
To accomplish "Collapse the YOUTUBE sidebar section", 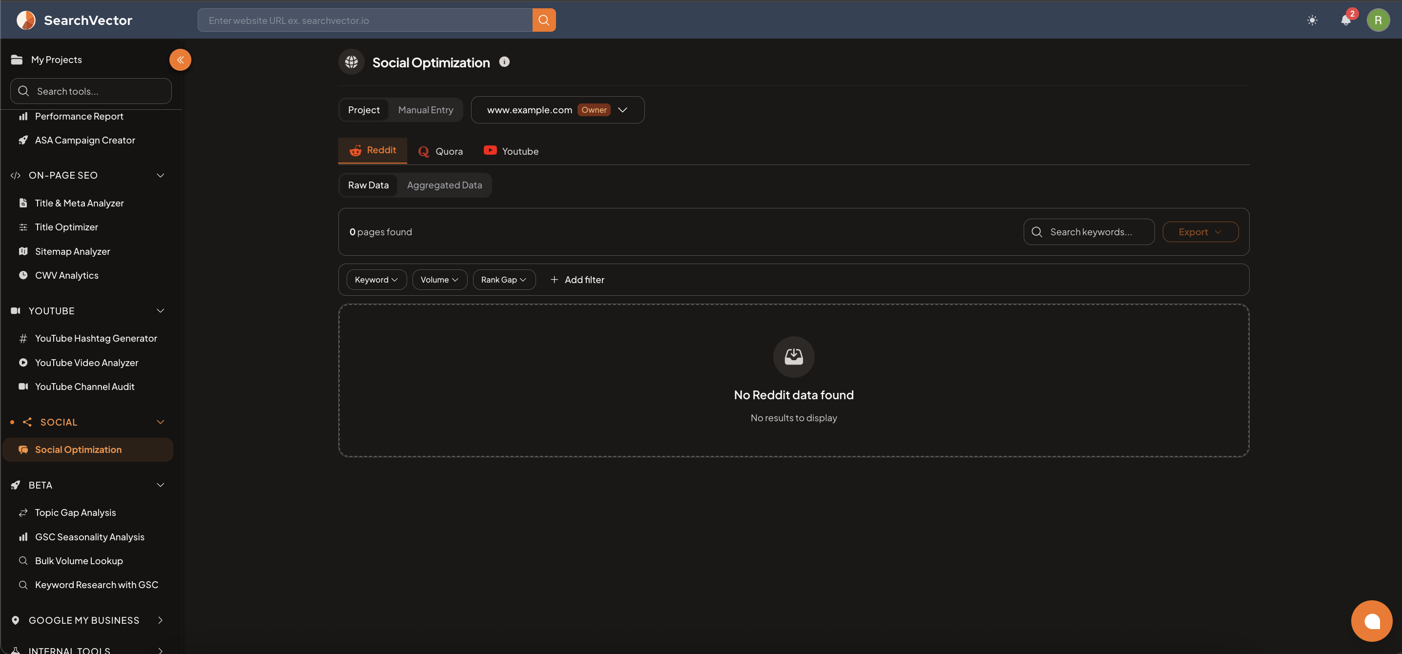I will (160, 311).
